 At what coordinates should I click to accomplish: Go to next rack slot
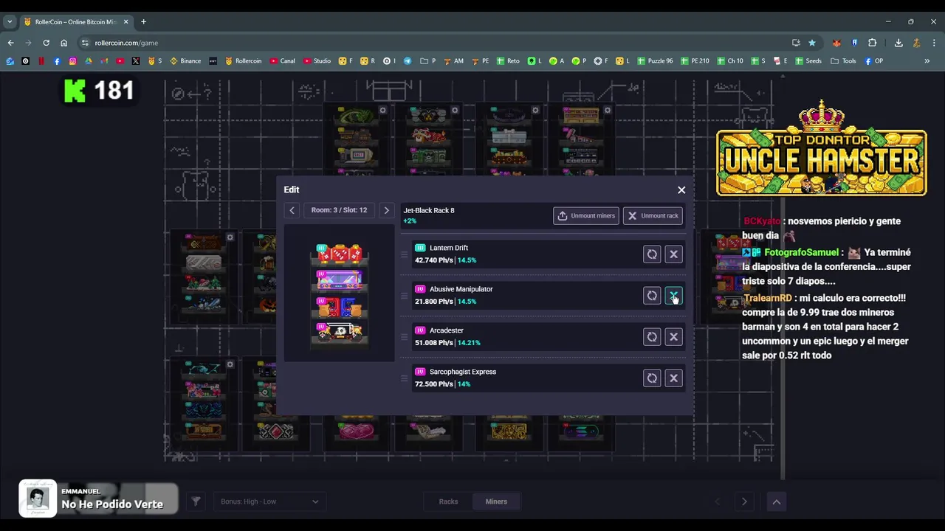[x=386, y=210]
